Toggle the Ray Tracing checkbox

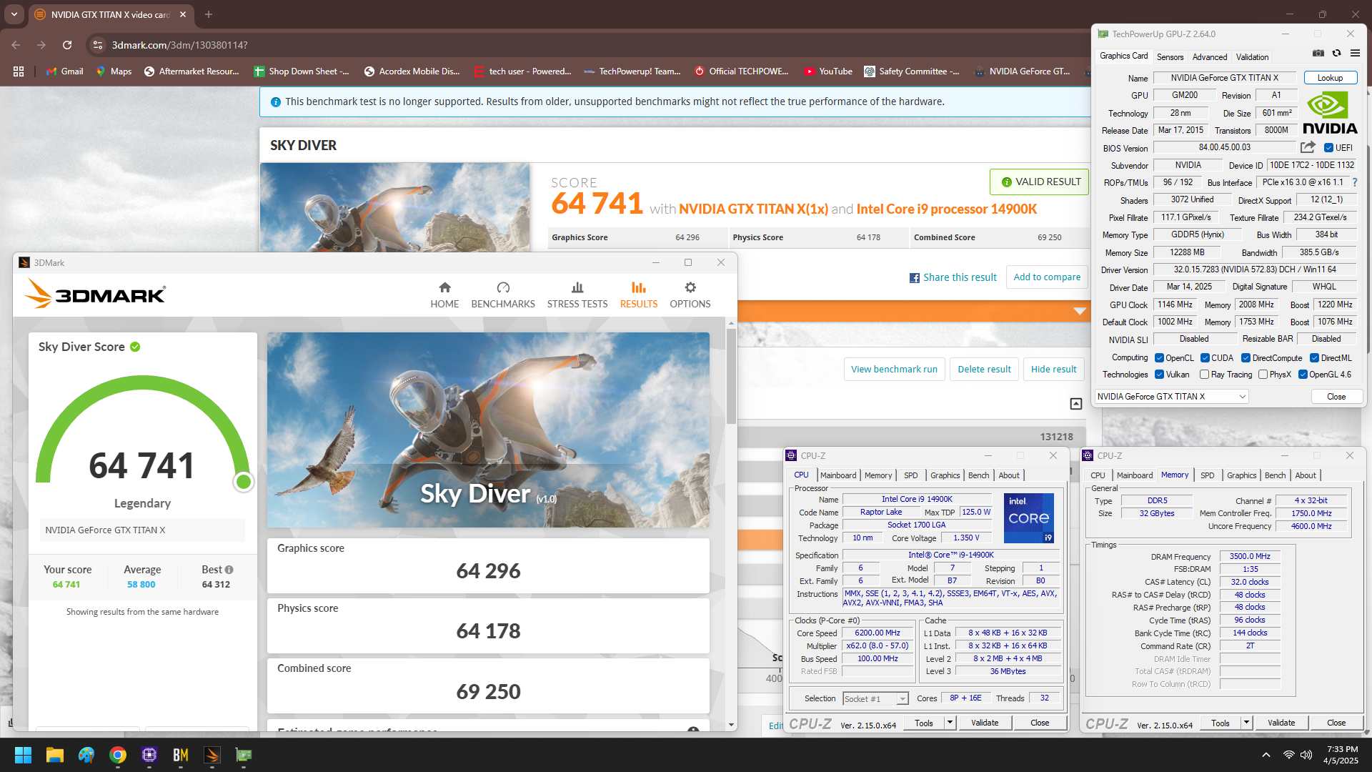[1205, 375]
